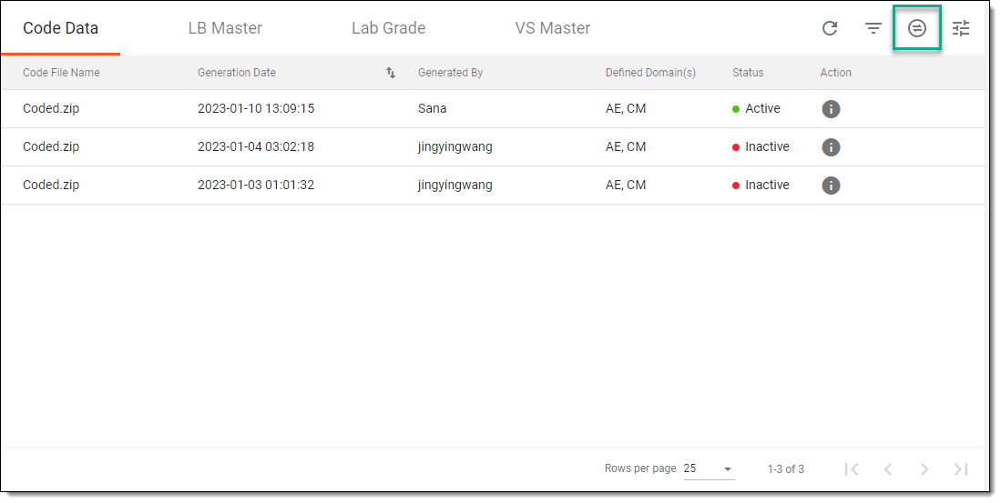This screenshot has height=503, width=1001.
Task: Click the refresh icon in the toolbar
Action: pyautogui.click(x=829, y=28)
